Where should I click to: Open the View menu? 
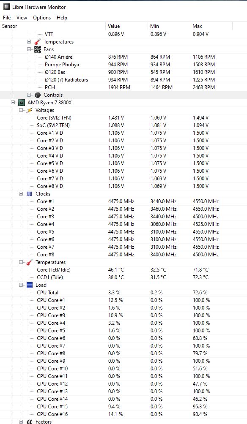22,18
